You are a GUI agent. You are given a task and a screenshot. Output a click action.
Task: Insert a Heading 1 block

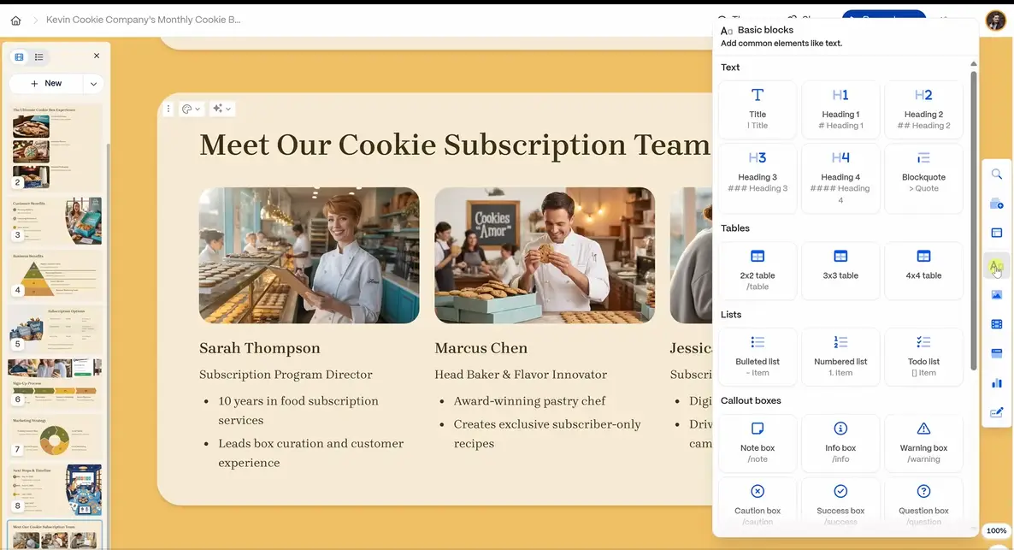click(840, 109)
